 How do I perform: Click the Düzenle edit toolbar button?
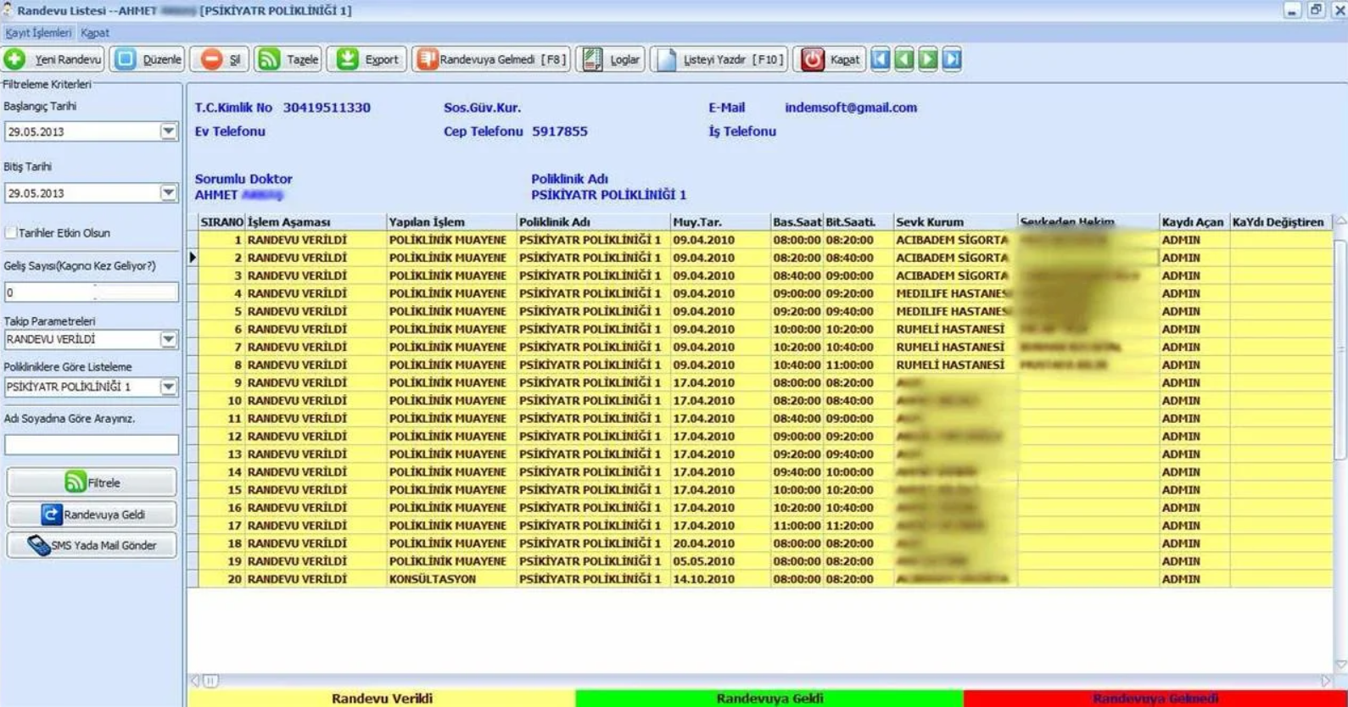click(148, 59)
